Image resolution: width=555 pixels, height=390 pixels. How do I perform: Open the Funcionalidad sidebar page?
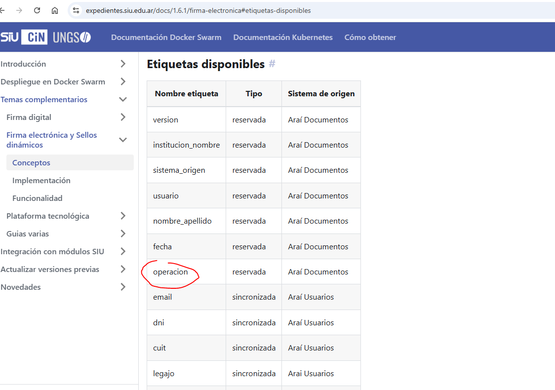tap(37, 198)
